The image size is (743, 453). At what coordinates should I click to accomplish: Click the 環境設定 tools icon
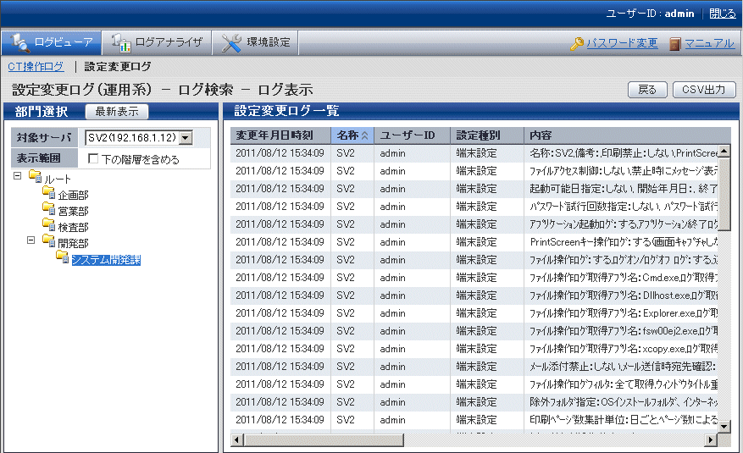pyautogui.click(x=231, y=42)
